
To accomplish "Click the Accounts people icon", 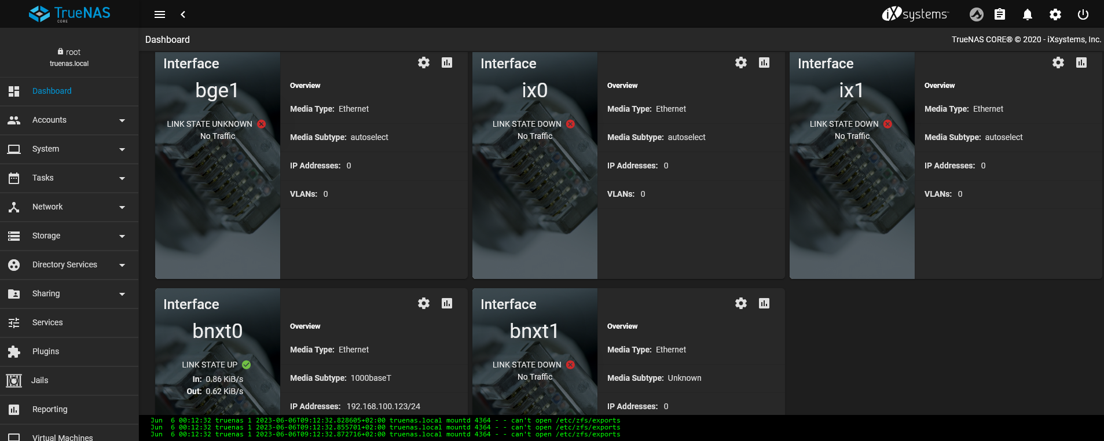I will click(x=14, y=120).
